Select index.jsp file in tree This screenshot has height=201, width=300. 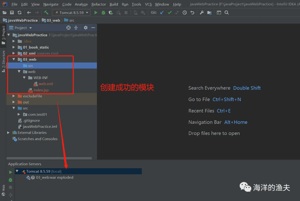[41, 90]
